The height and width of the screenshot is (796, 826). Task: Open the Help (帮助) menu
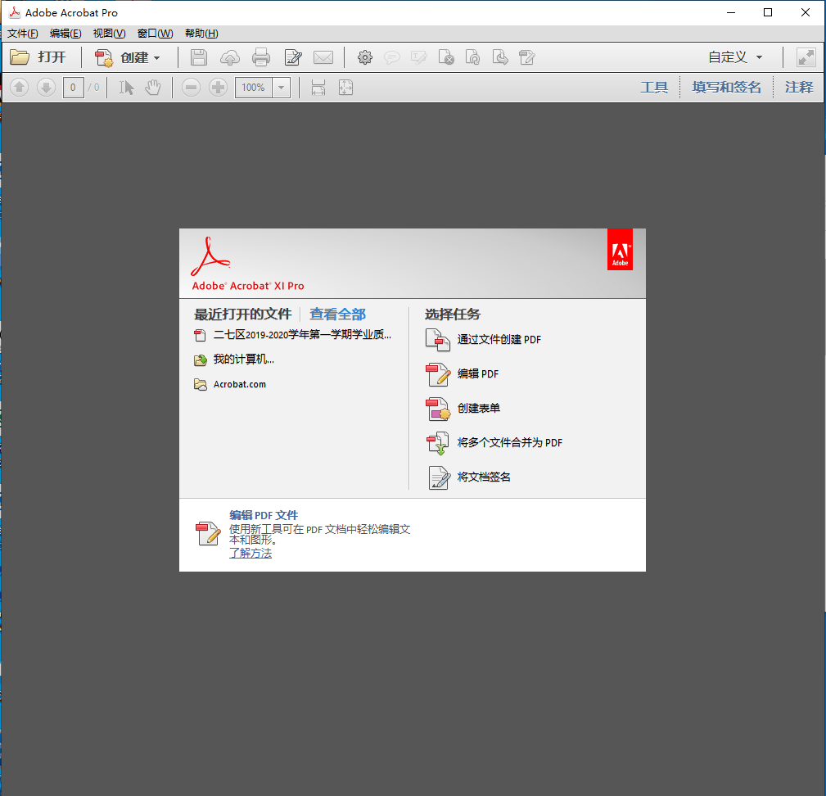201,34
